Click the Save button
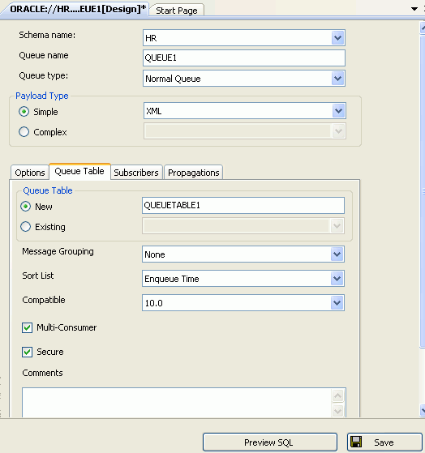Viewport: 425px width, 453px height. 384,442
